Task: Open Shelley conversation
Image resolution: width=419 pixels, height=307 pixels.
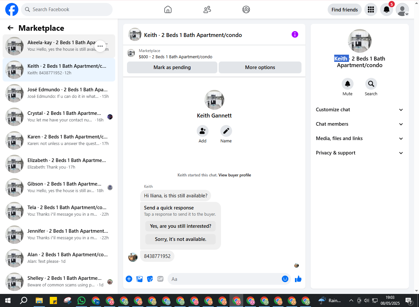Action: 59,282
